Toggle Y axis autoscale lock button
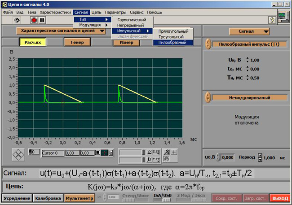292x205 pixels. click(149, 160)
